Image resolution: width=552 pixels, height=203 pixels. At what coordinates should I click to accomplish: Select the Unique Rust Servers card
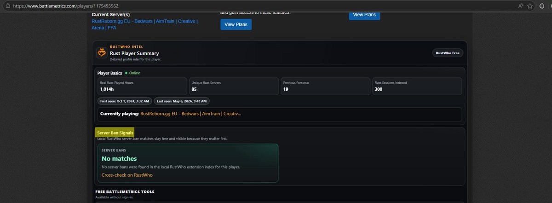pyautogui.click(x=233, y=86)
